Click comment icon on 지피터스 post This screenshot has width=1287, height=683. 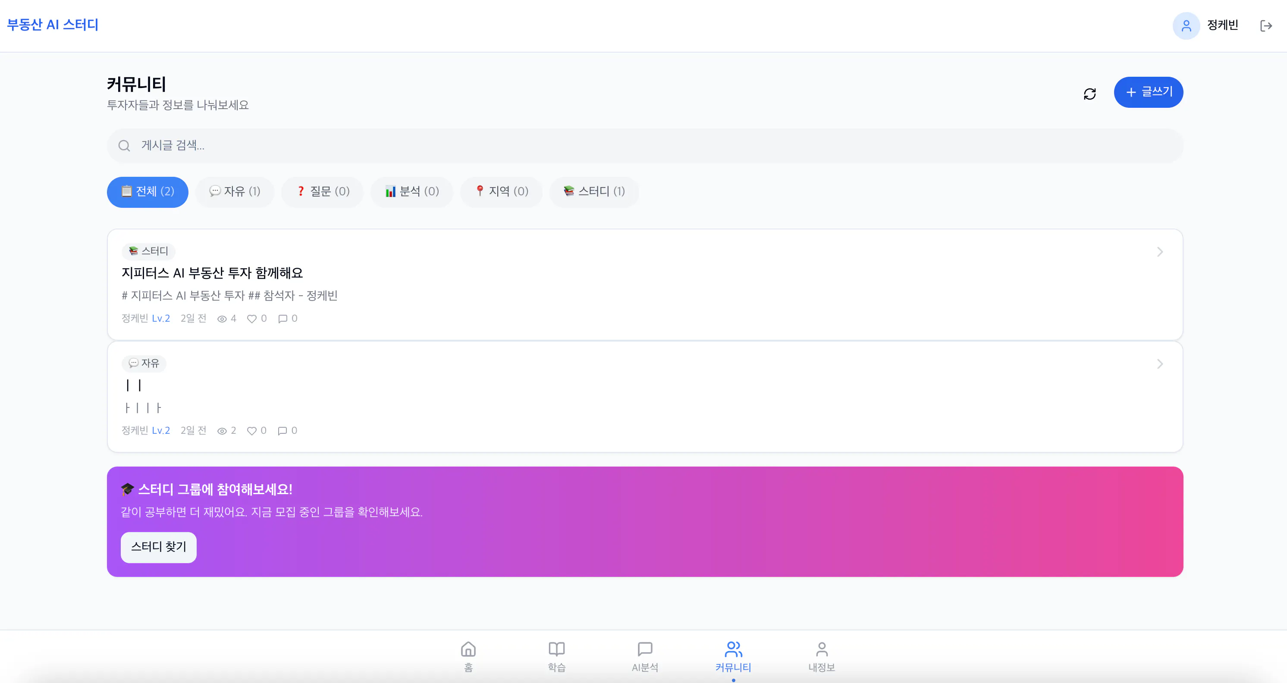coord(283,319)
